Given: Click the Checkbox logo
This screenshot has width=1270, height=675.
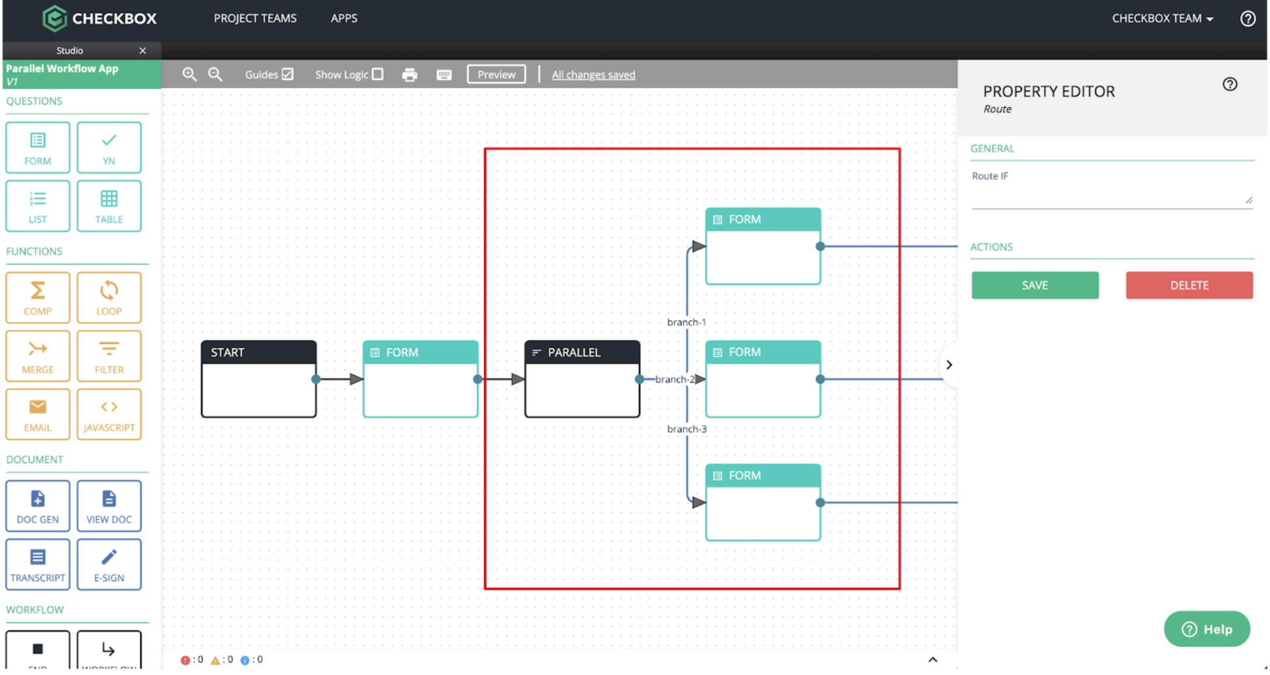Looking at the screenshot, I should (100, 18).
